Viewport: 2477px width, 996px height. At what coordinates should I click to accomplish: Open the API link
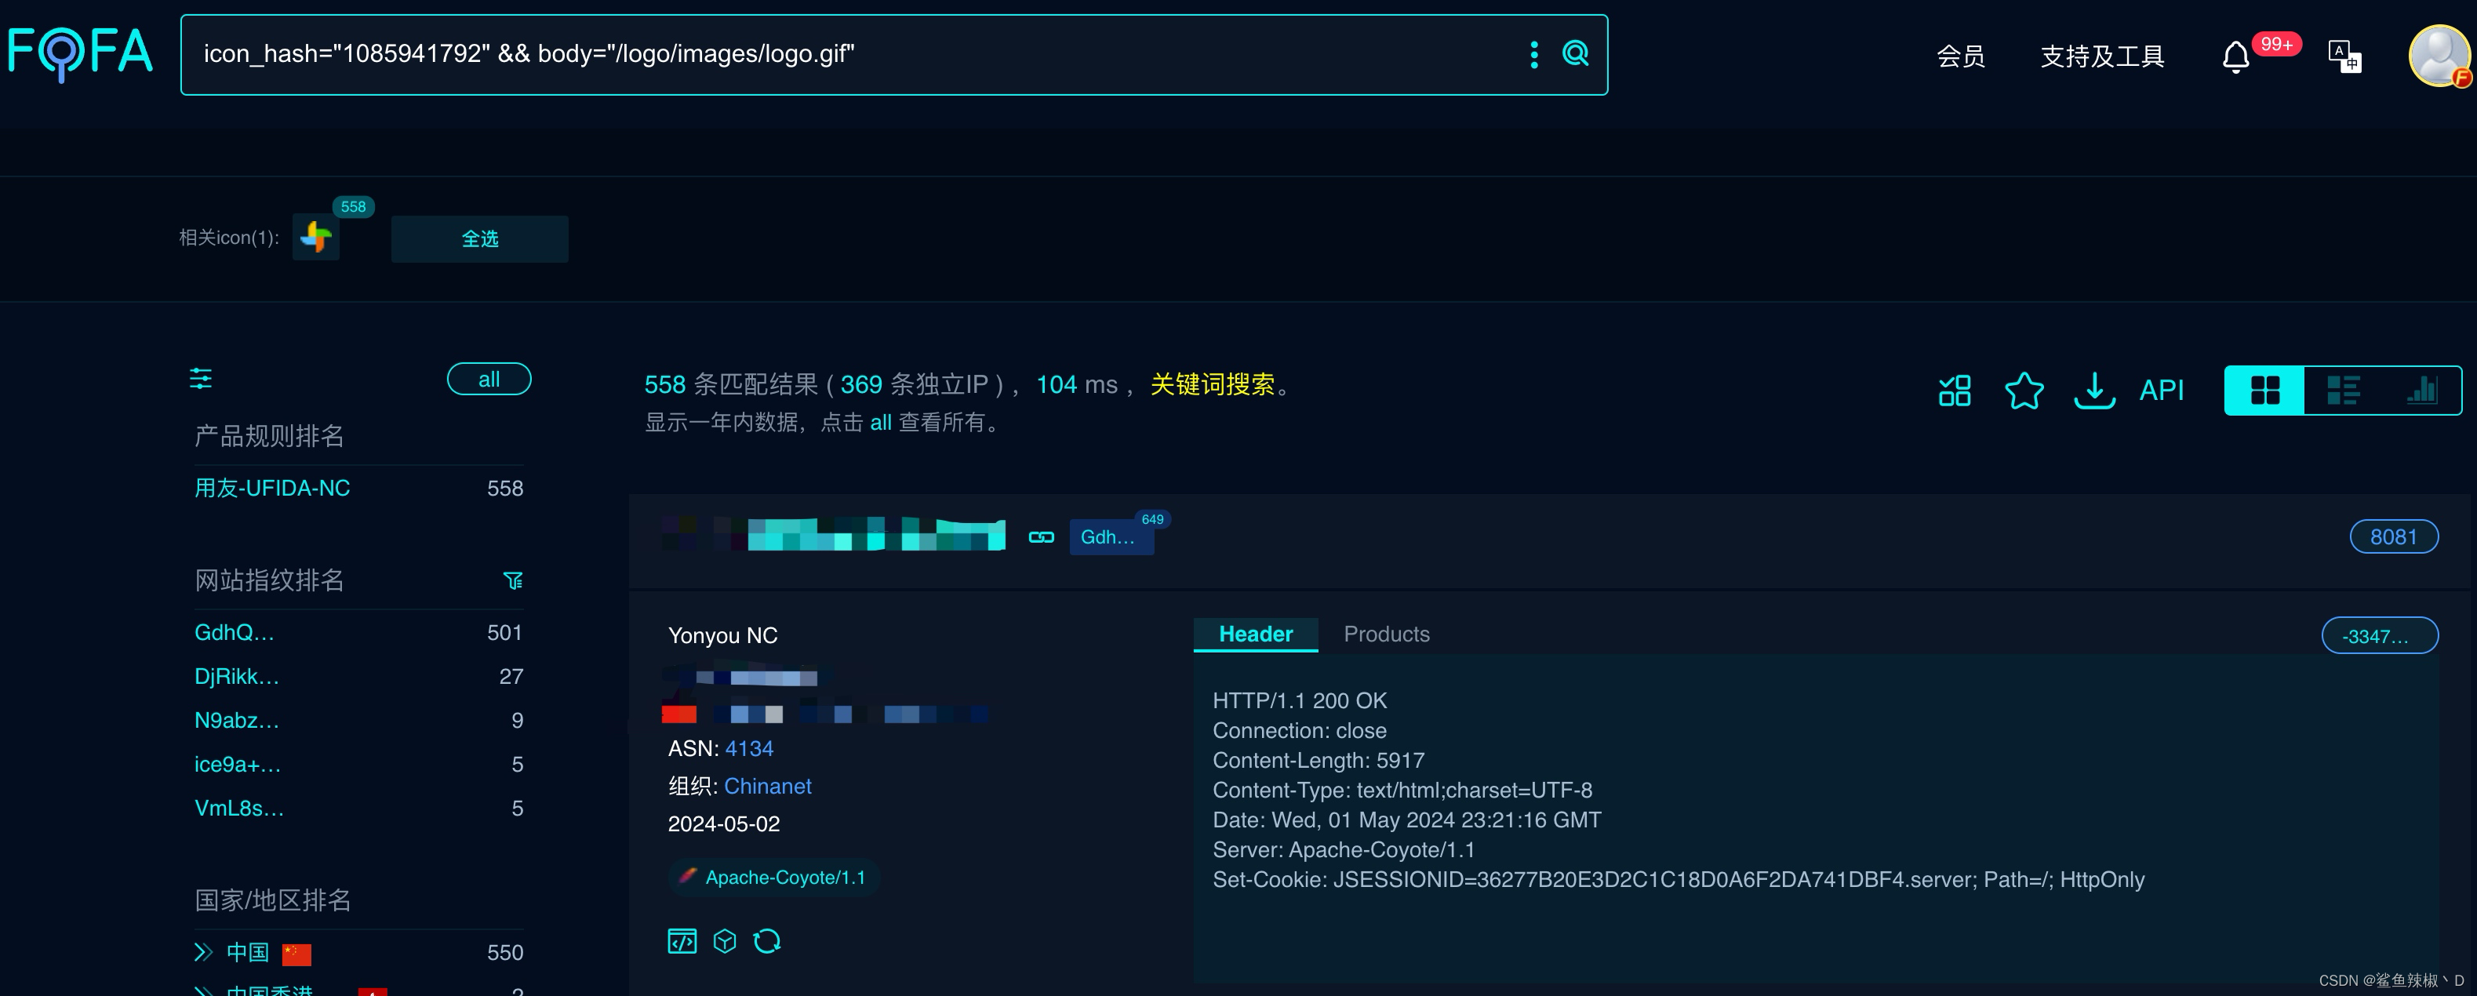pos(2161,391)
